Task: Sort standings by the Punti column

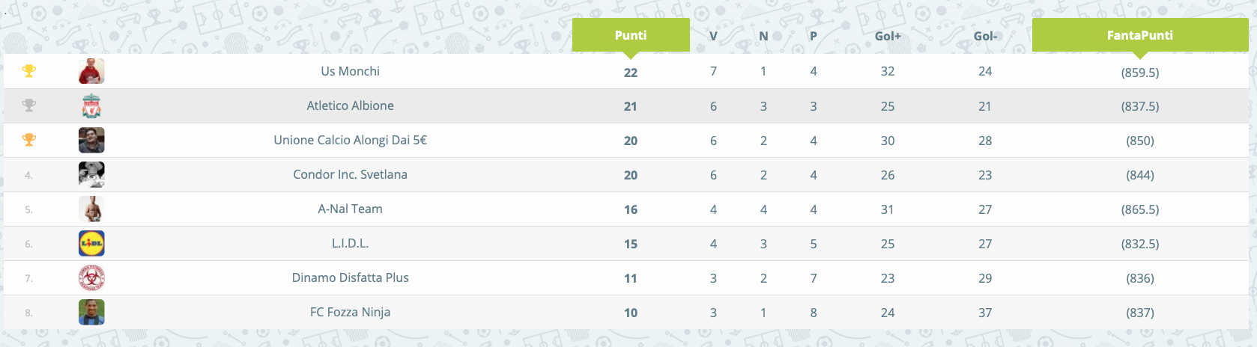Action: [631, 35]
